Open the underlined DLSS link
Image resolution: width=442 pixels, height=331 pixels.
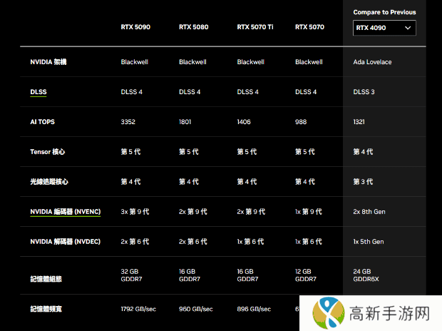(x=38, y=92)
